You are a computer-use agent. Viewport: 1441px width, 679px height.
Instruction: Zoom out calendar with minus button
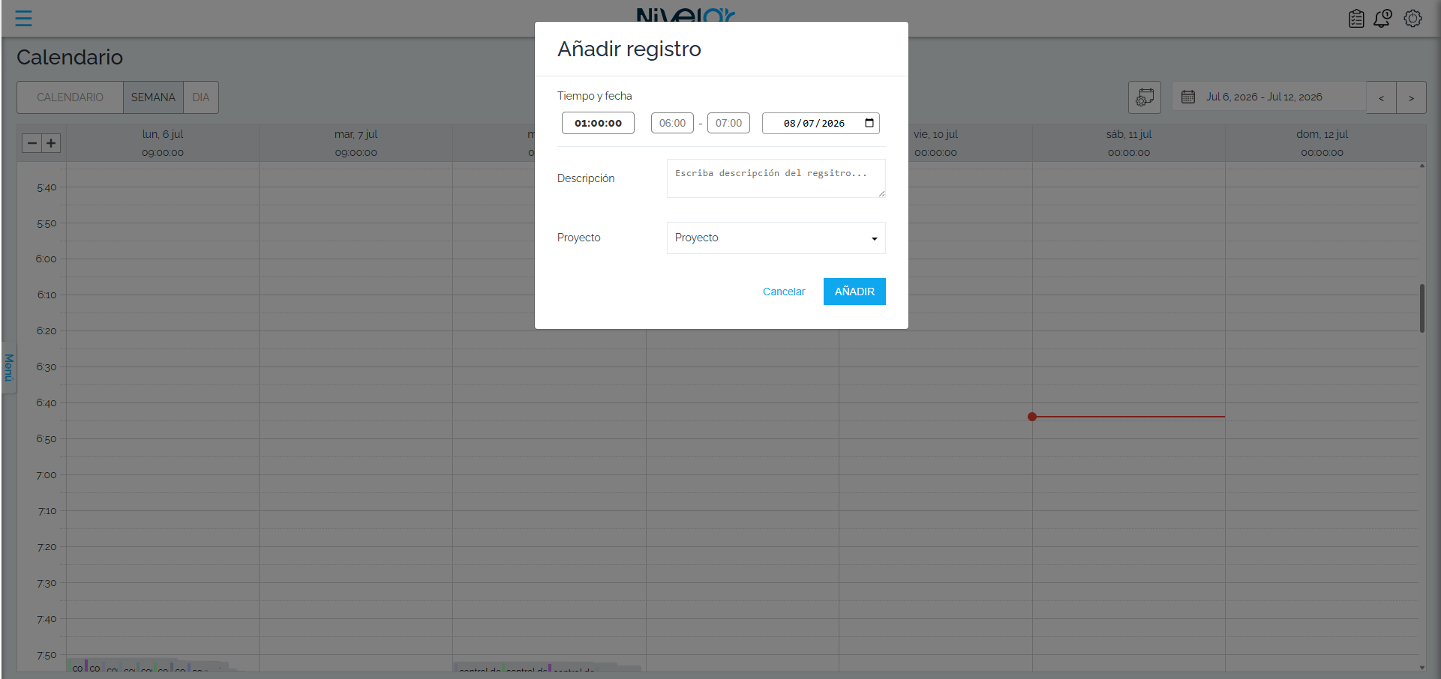click(32, 143)
